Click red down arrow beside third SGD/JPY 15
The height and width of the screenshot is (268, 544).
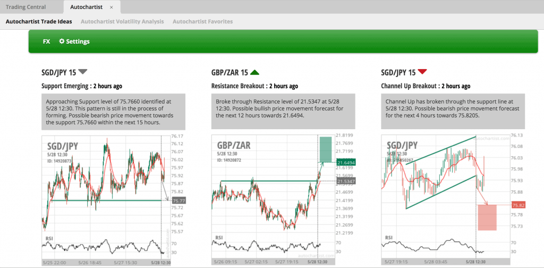422,72
